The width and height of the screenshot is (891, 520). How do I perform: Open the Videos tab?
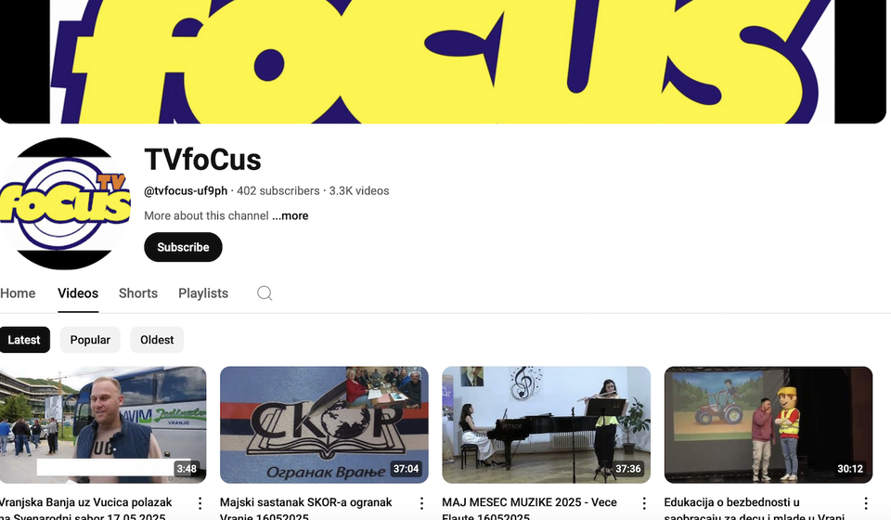click(78, 293)
